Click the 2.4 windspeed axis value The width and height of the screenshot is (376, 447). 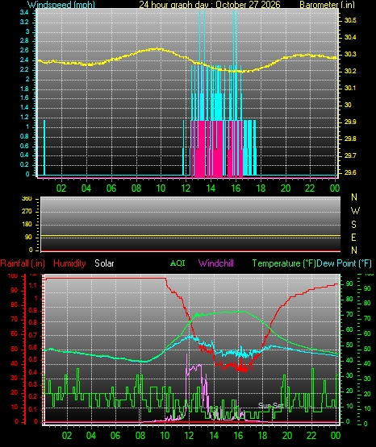(24, 60)
